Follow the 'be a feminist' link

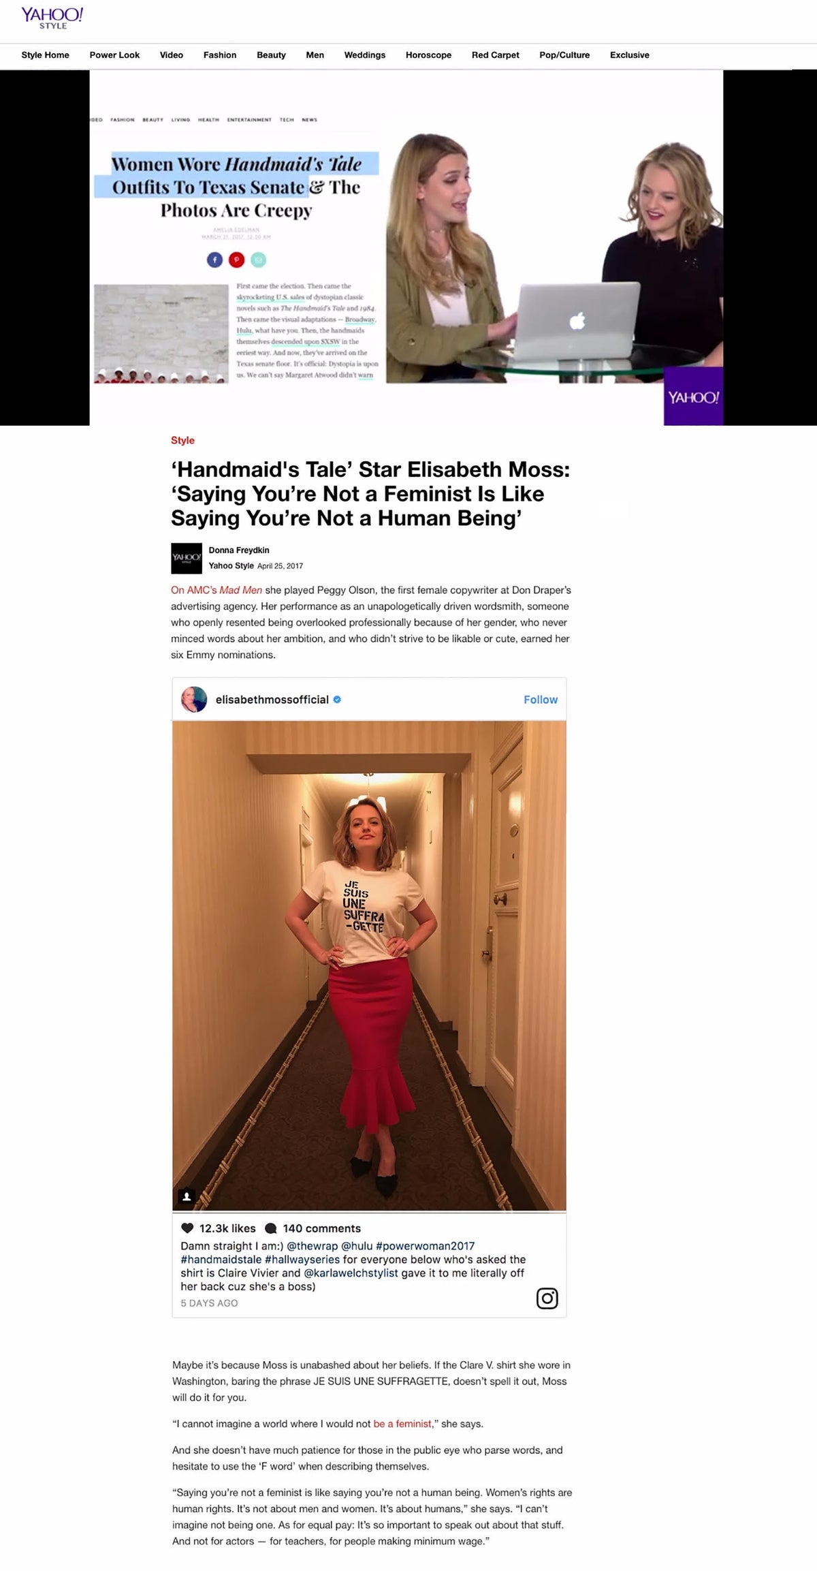pos(402,1424)
